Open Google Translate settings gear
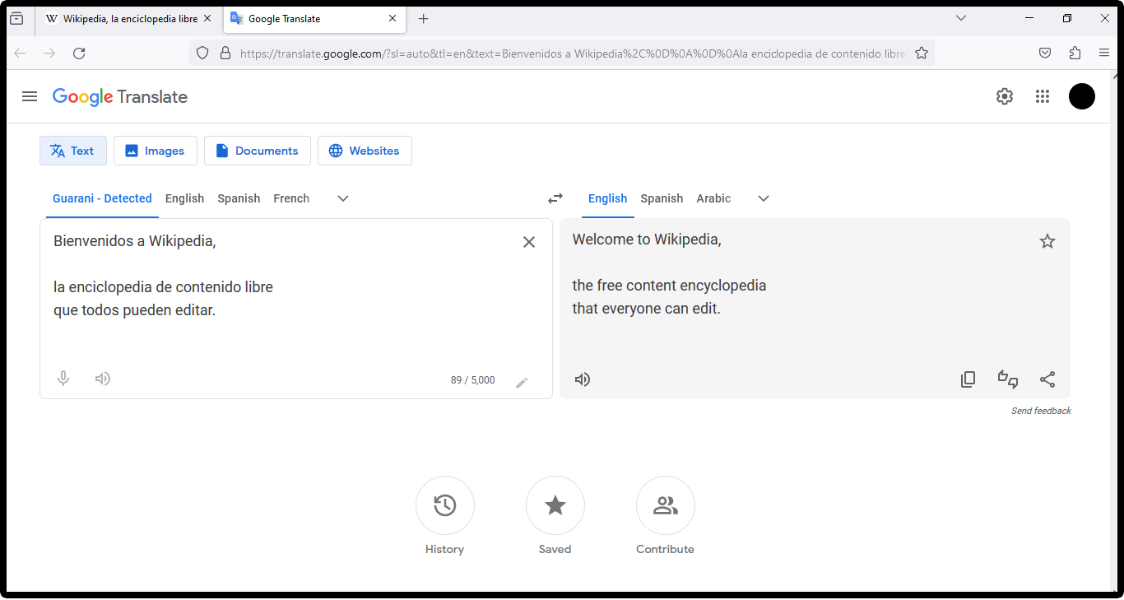This screenshot has height=600, width=1124. pos(1005,96)
